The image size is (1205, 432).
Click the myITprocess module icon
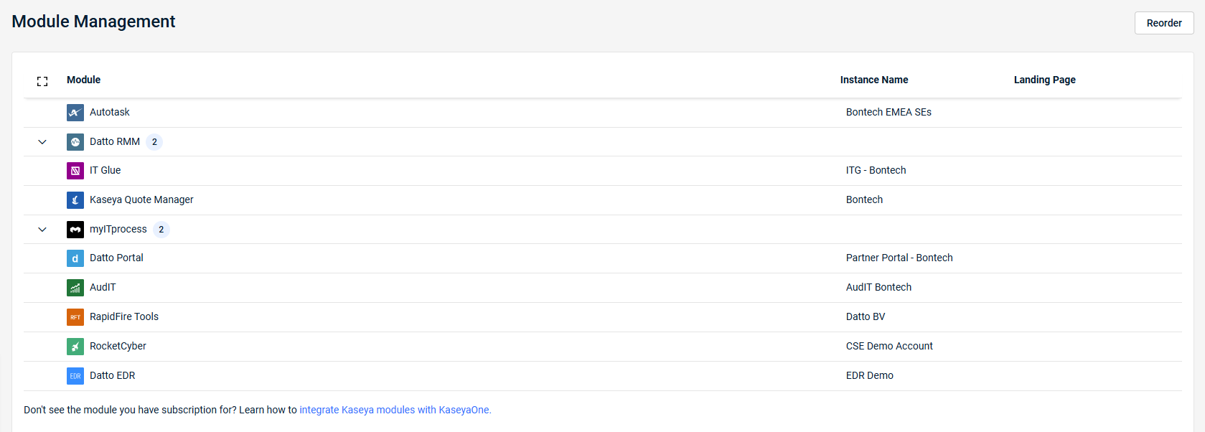click(75, 230)
